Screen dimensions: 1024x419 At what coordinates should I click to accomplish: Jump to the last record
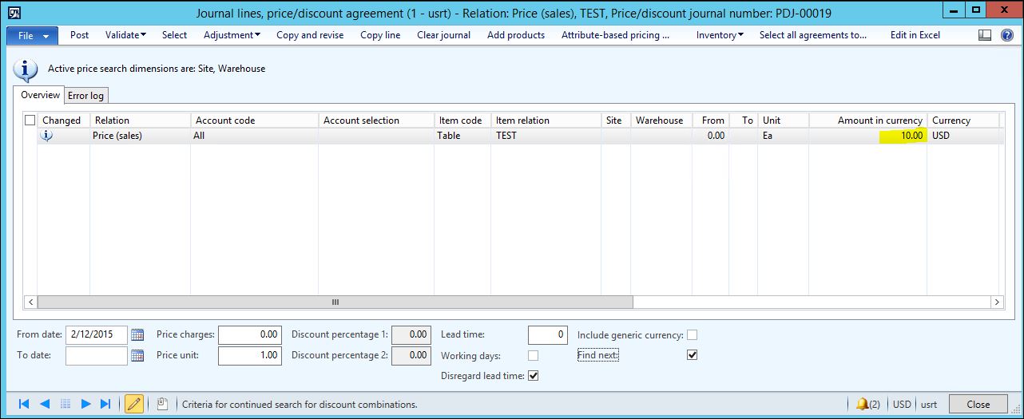tap(105, 405)
